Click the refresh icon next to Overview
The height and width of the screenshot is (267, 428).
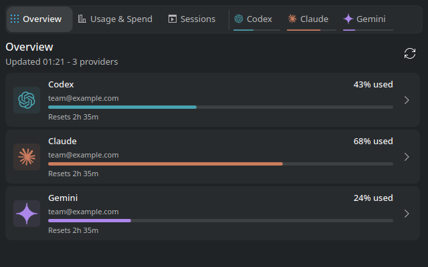(x=410, y=53)
